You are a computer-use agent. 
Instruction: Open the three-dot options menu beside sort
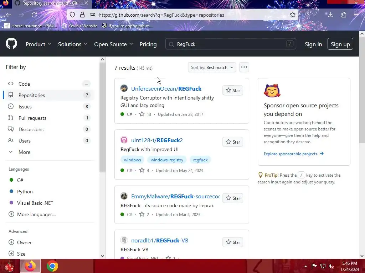click(244, 67)
